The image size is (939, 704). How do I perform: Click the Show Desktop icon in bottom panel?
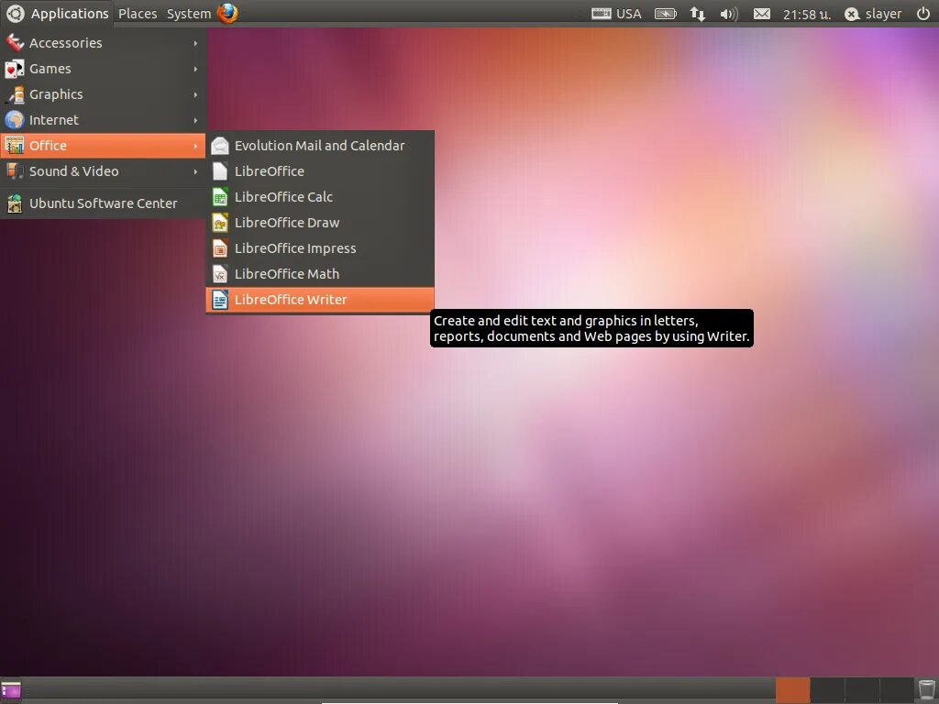click(x=11, y=690)
